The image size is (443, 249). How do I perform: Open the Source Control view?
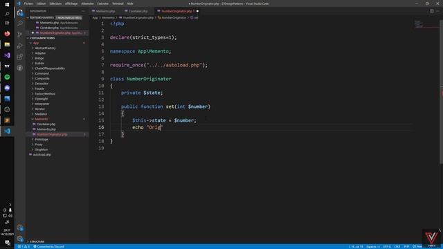click(x=20, y=35)
